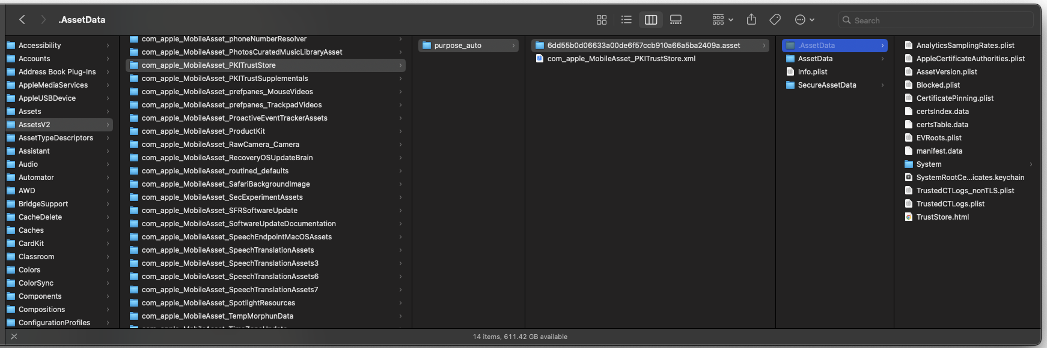Expand the Classroom folder chevron
This screenshot has height=348, width=1047.
click(108, 257)
